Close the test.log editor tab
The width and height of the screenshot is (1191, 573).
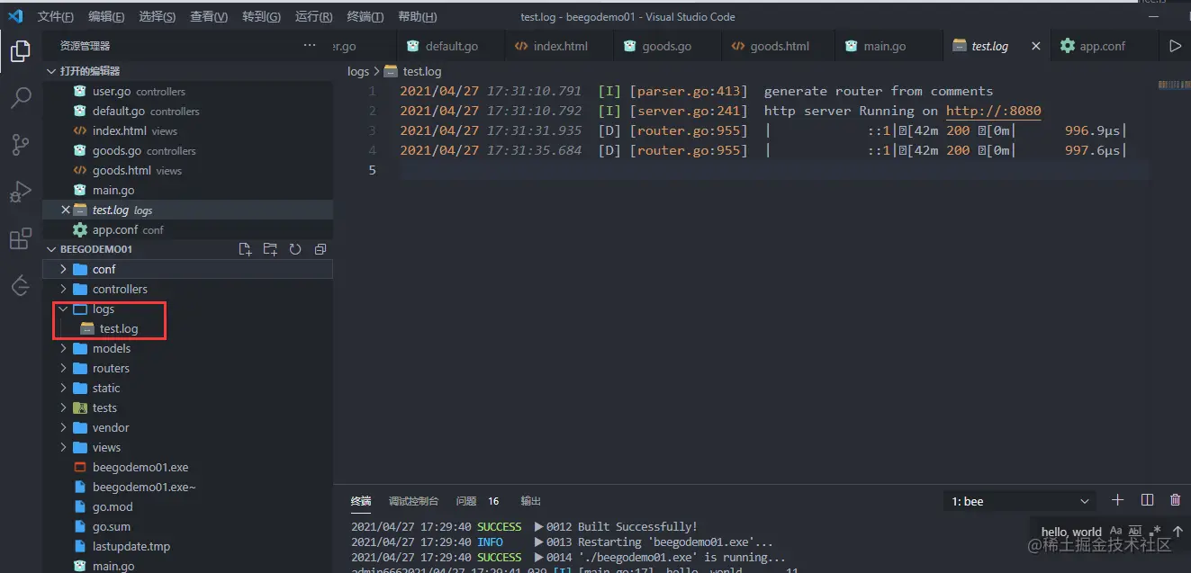tap(1036, 46)
